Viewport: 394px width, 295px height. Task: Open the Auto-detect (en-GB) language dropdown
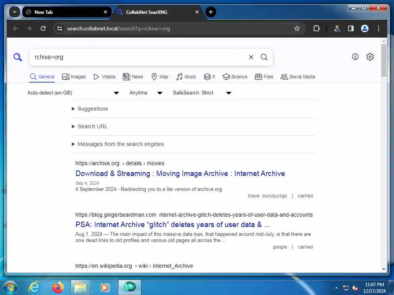click(x=73, y=93)
